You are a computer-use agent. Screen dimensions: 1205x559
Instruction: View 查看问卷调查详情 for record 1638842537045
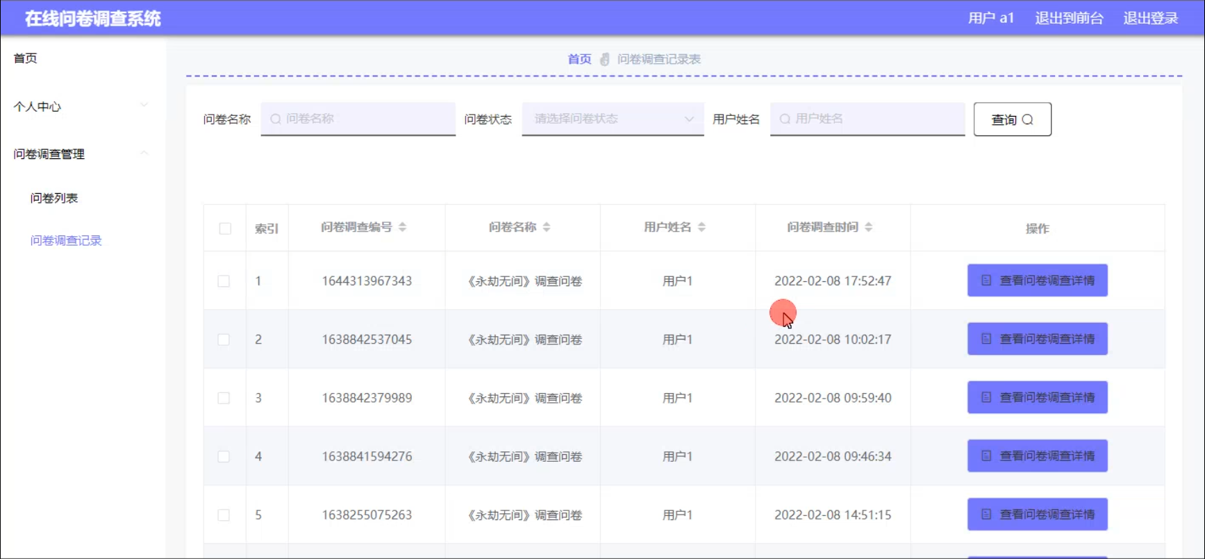tap(1038, 339)
